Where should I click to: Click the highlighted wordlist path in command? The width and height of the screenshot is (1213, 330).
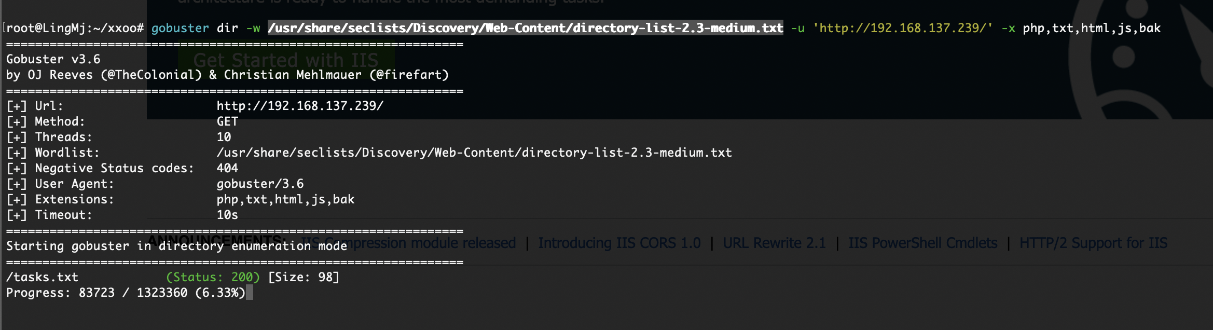(x=525, y=28)
